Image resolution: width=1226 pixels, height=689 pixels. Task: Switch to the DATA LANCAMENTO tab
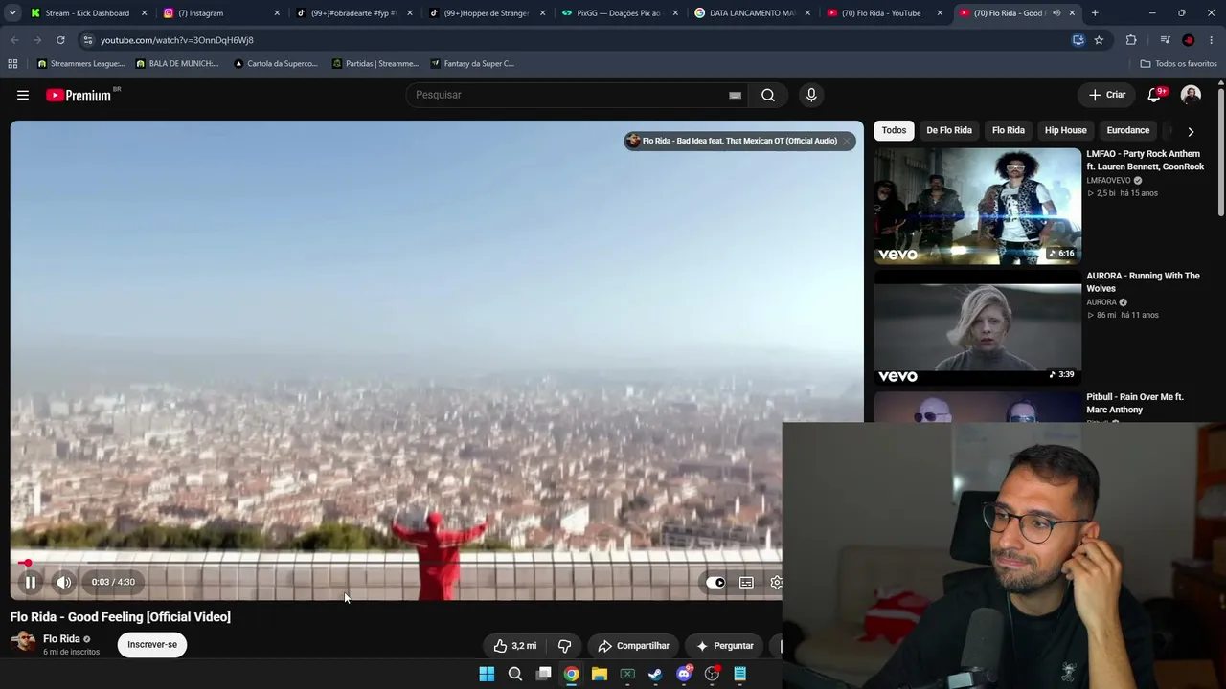point(753,13)
